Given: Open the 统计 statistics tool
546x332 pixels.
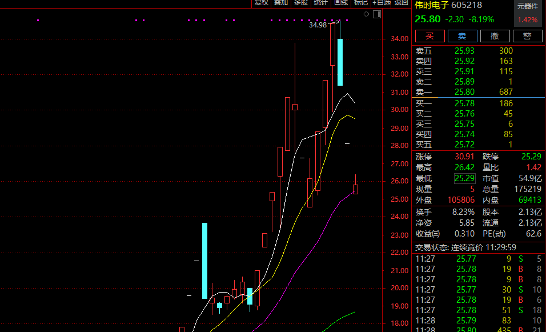Looking at the screenshot, I should [x=321, y=3].
